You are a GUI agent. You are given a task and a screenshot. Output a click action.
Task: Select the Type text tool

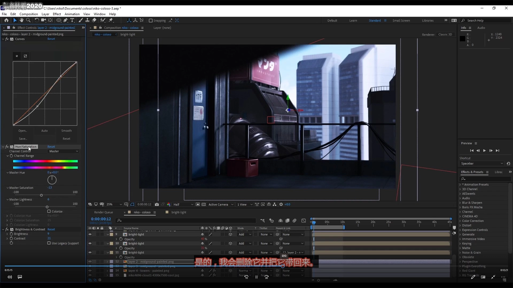point(72,20)
